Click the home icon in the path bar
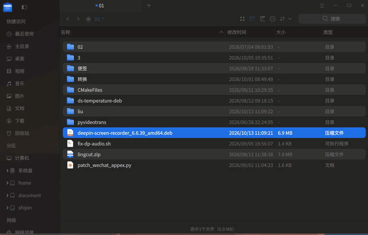The height and width of the screenshot is (235, 368). pyautogui.click(x=88, y=19)
